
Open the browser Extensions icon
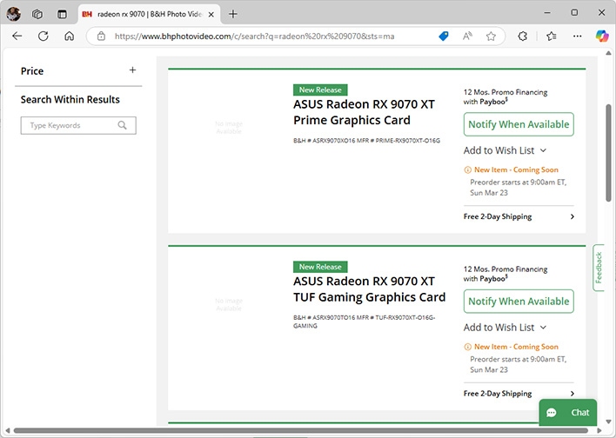pos(523,36)
